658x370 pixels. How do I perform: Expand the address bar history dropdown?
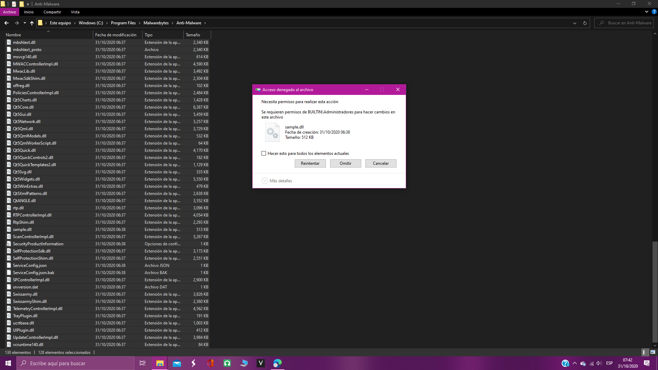575,23
